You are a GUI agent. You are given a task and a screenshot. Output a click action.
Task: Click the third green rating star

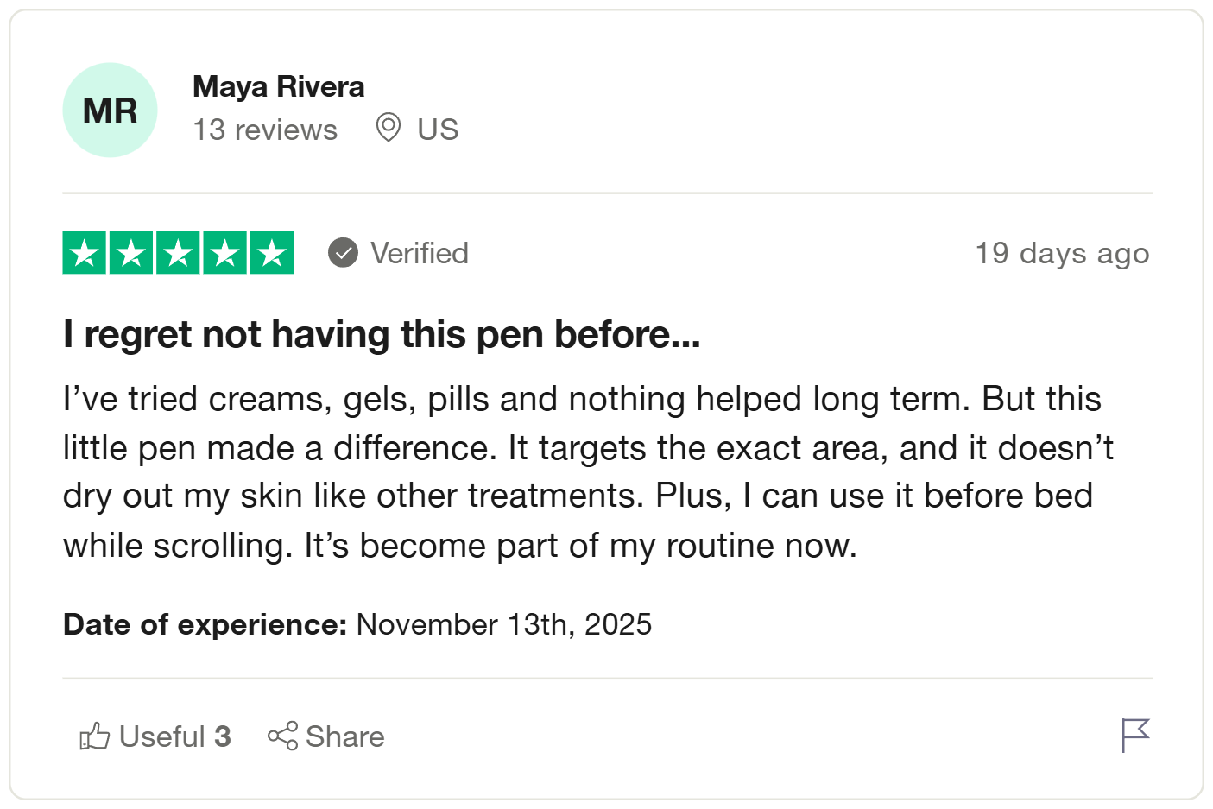tap(178, 253)
